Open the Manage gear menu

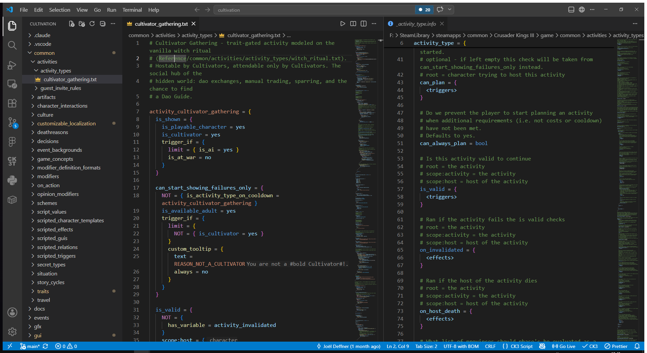click(12, 332)
